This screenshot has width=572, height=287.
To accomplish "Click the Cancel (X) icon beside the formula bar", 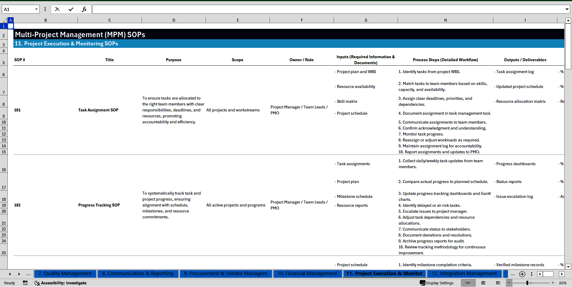I will pyautogui.click(x=57, y=9).
